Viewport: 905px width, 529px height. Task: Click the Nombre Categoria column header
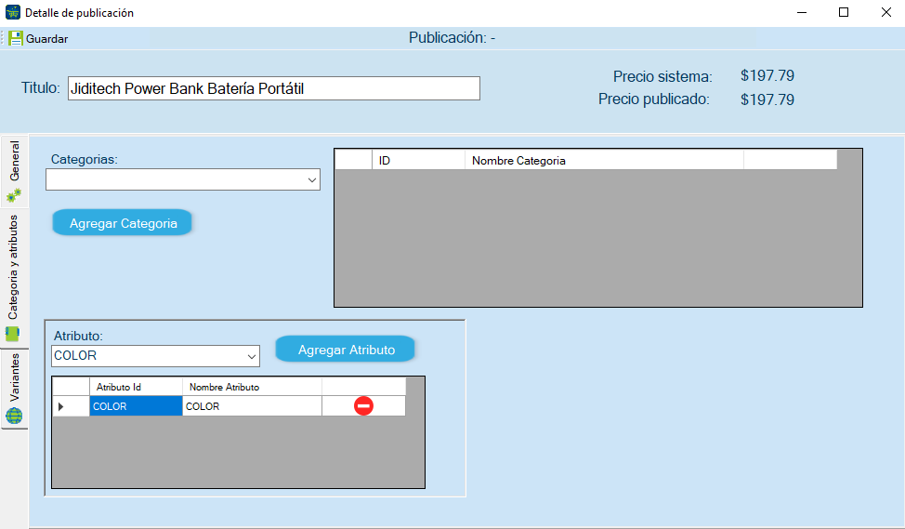pos(604,160)
